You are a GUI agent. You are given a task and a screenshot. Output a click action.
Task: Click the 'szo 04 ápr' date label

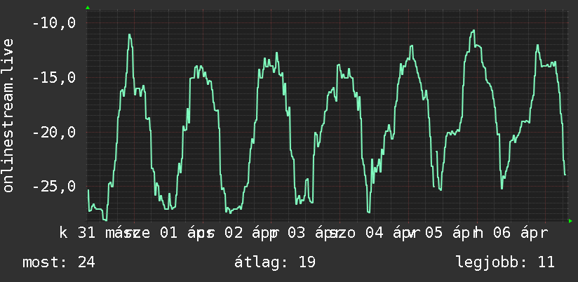pyautogui.click(x=375, y=234)
